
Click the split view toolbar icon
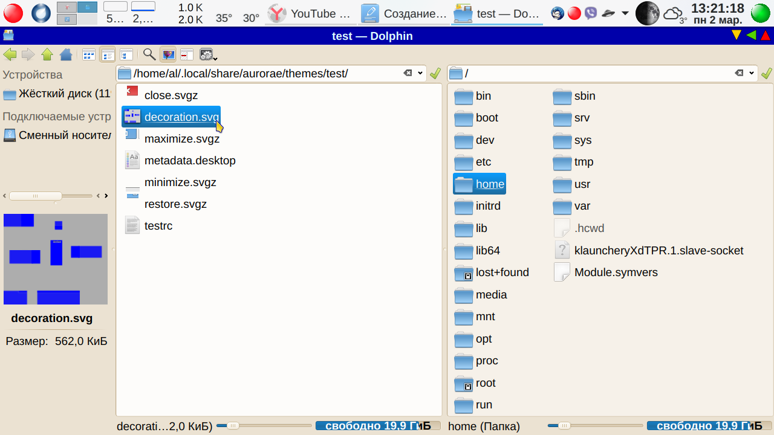(x=187, y=55)
